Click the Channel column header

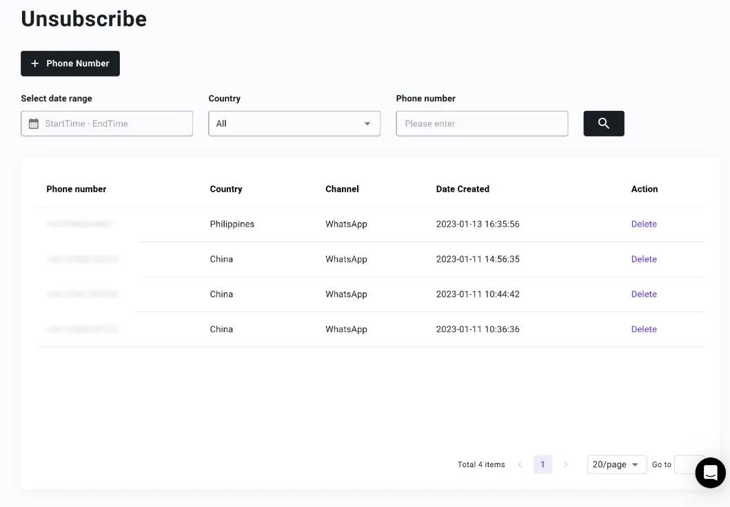pyautogui.click(x=342, y=189)
